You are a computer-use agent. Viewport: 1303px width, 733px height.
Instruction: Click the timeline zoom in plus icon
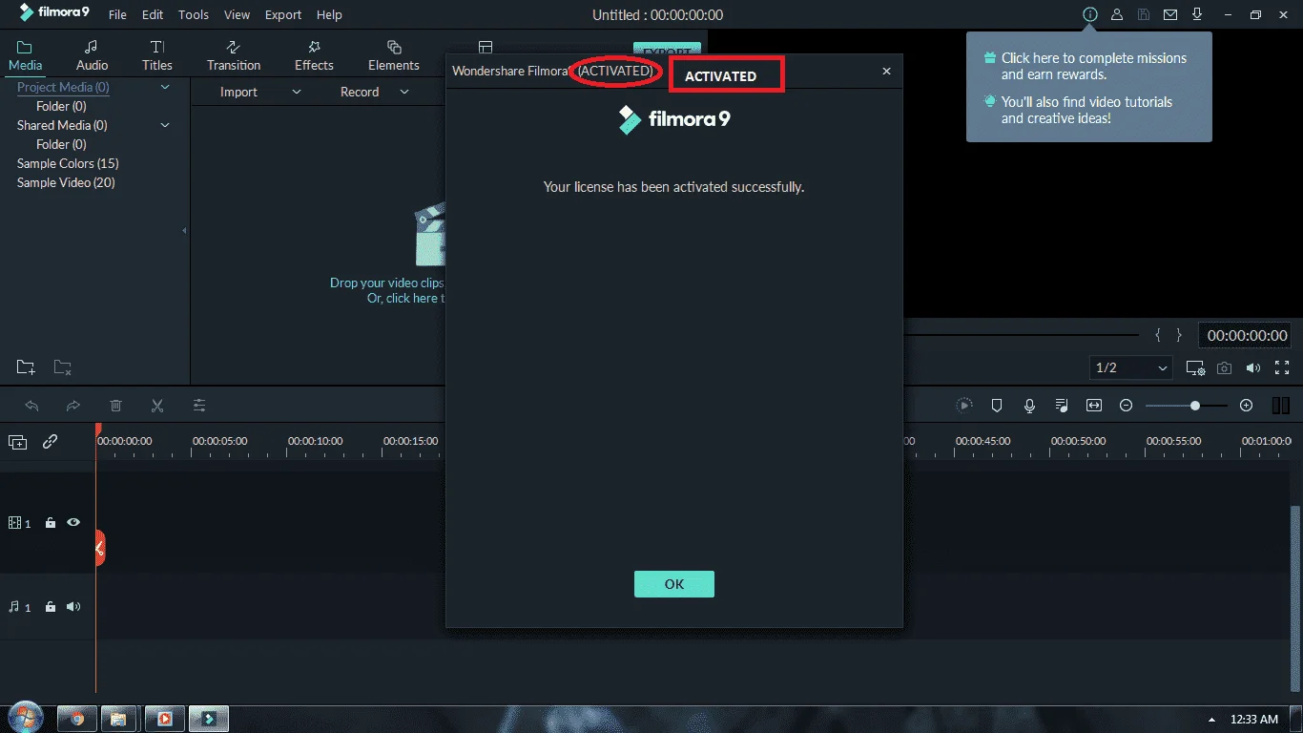pos(1246,406)
